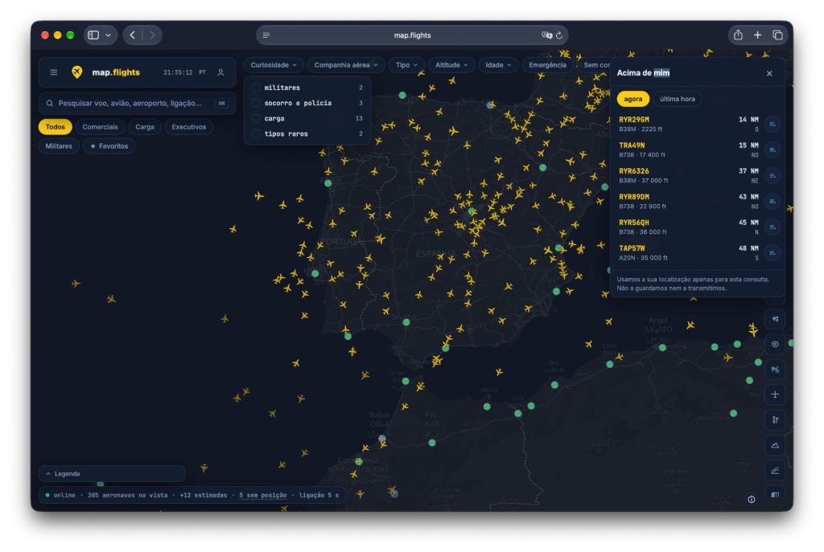Click the route icon beside TAP57W
The image size is (824, 552).
(772, 253)
